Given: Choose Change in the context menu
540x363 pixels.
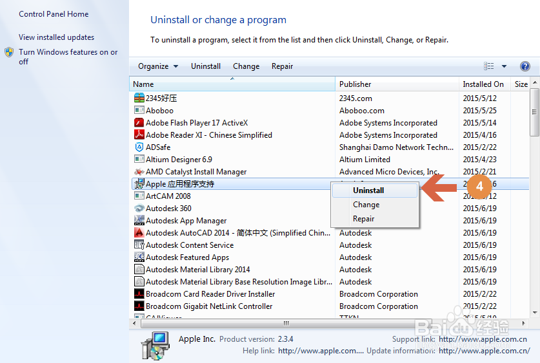Looking at the screenshot, I should pos(375,205).
